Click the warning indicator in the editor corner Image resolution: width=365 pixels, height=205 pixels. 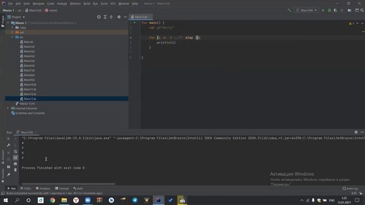351,23
